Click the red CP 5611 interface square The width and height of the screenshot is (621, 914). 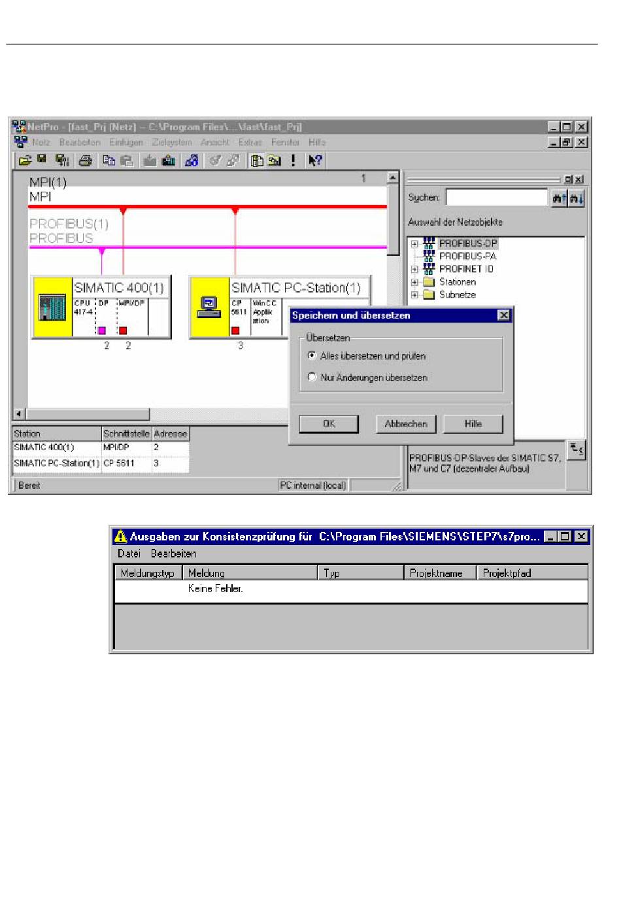[235, 330]
